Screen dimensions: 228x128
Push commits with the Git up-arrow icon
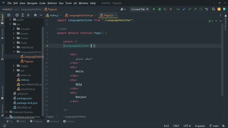coord(195,9)
